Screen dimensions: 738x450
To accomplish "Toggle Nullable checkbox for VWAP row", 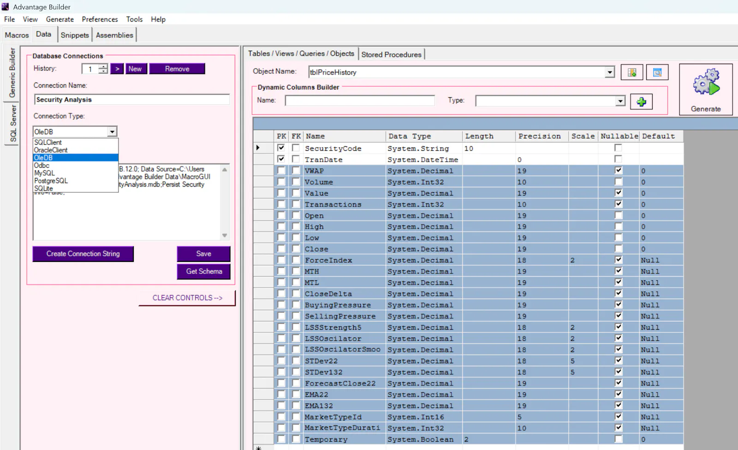I will (x=618, y=170).
